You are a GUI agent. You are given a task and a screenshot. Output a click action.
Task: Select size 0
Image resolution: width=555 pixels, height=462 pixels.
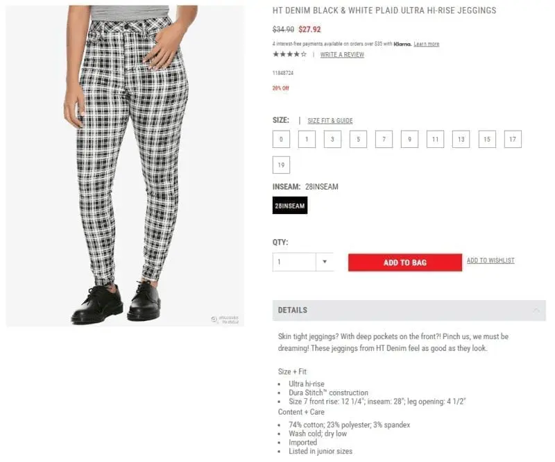tap(281, 139)
